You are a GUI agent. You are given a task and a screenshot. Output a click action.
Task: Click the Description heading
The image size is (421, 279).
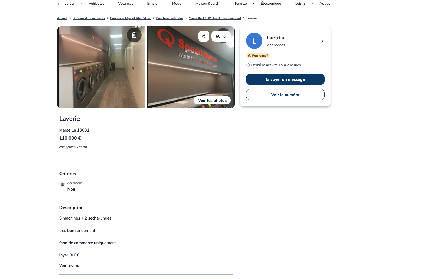[x=71, y=208]
